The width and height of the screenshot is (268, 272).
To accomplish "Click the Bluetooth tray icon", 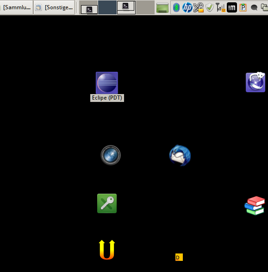I will coord(176,7).
